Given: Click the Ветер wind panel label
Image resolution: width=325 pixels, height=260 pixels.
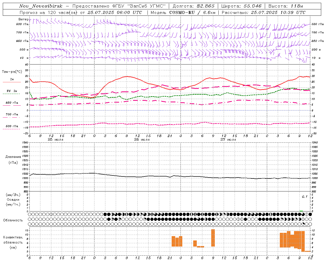Looking at the screenshot, I should click(x=23, y=19).
